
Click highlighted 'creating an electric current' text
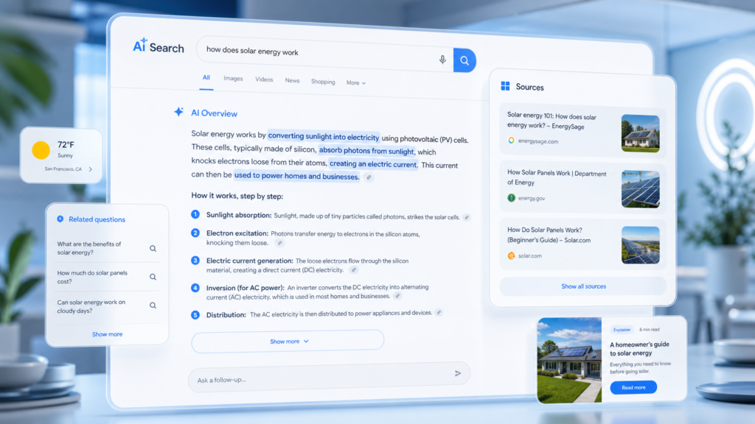tap(373, 164)
